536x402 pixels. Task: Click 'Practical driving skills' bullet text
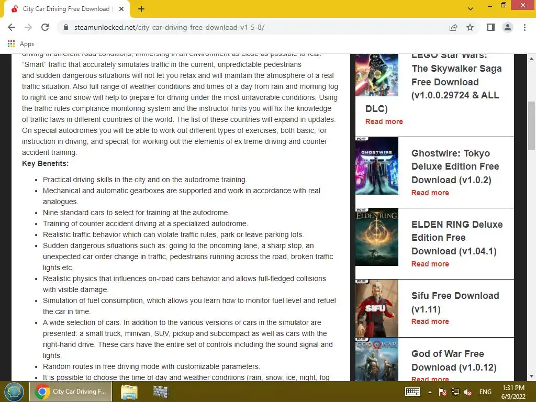point(145,180)
